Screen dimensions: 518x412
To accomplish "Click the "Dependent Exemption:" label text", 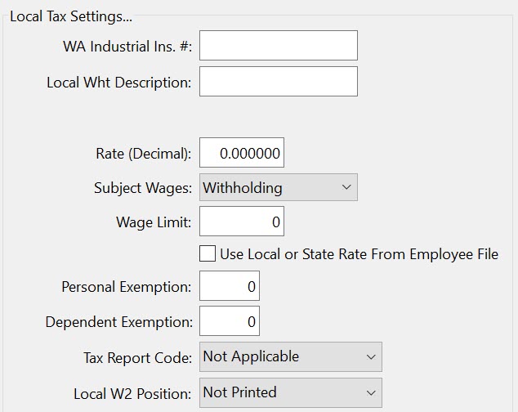I will pyautogui.click(x=118, y=322).
